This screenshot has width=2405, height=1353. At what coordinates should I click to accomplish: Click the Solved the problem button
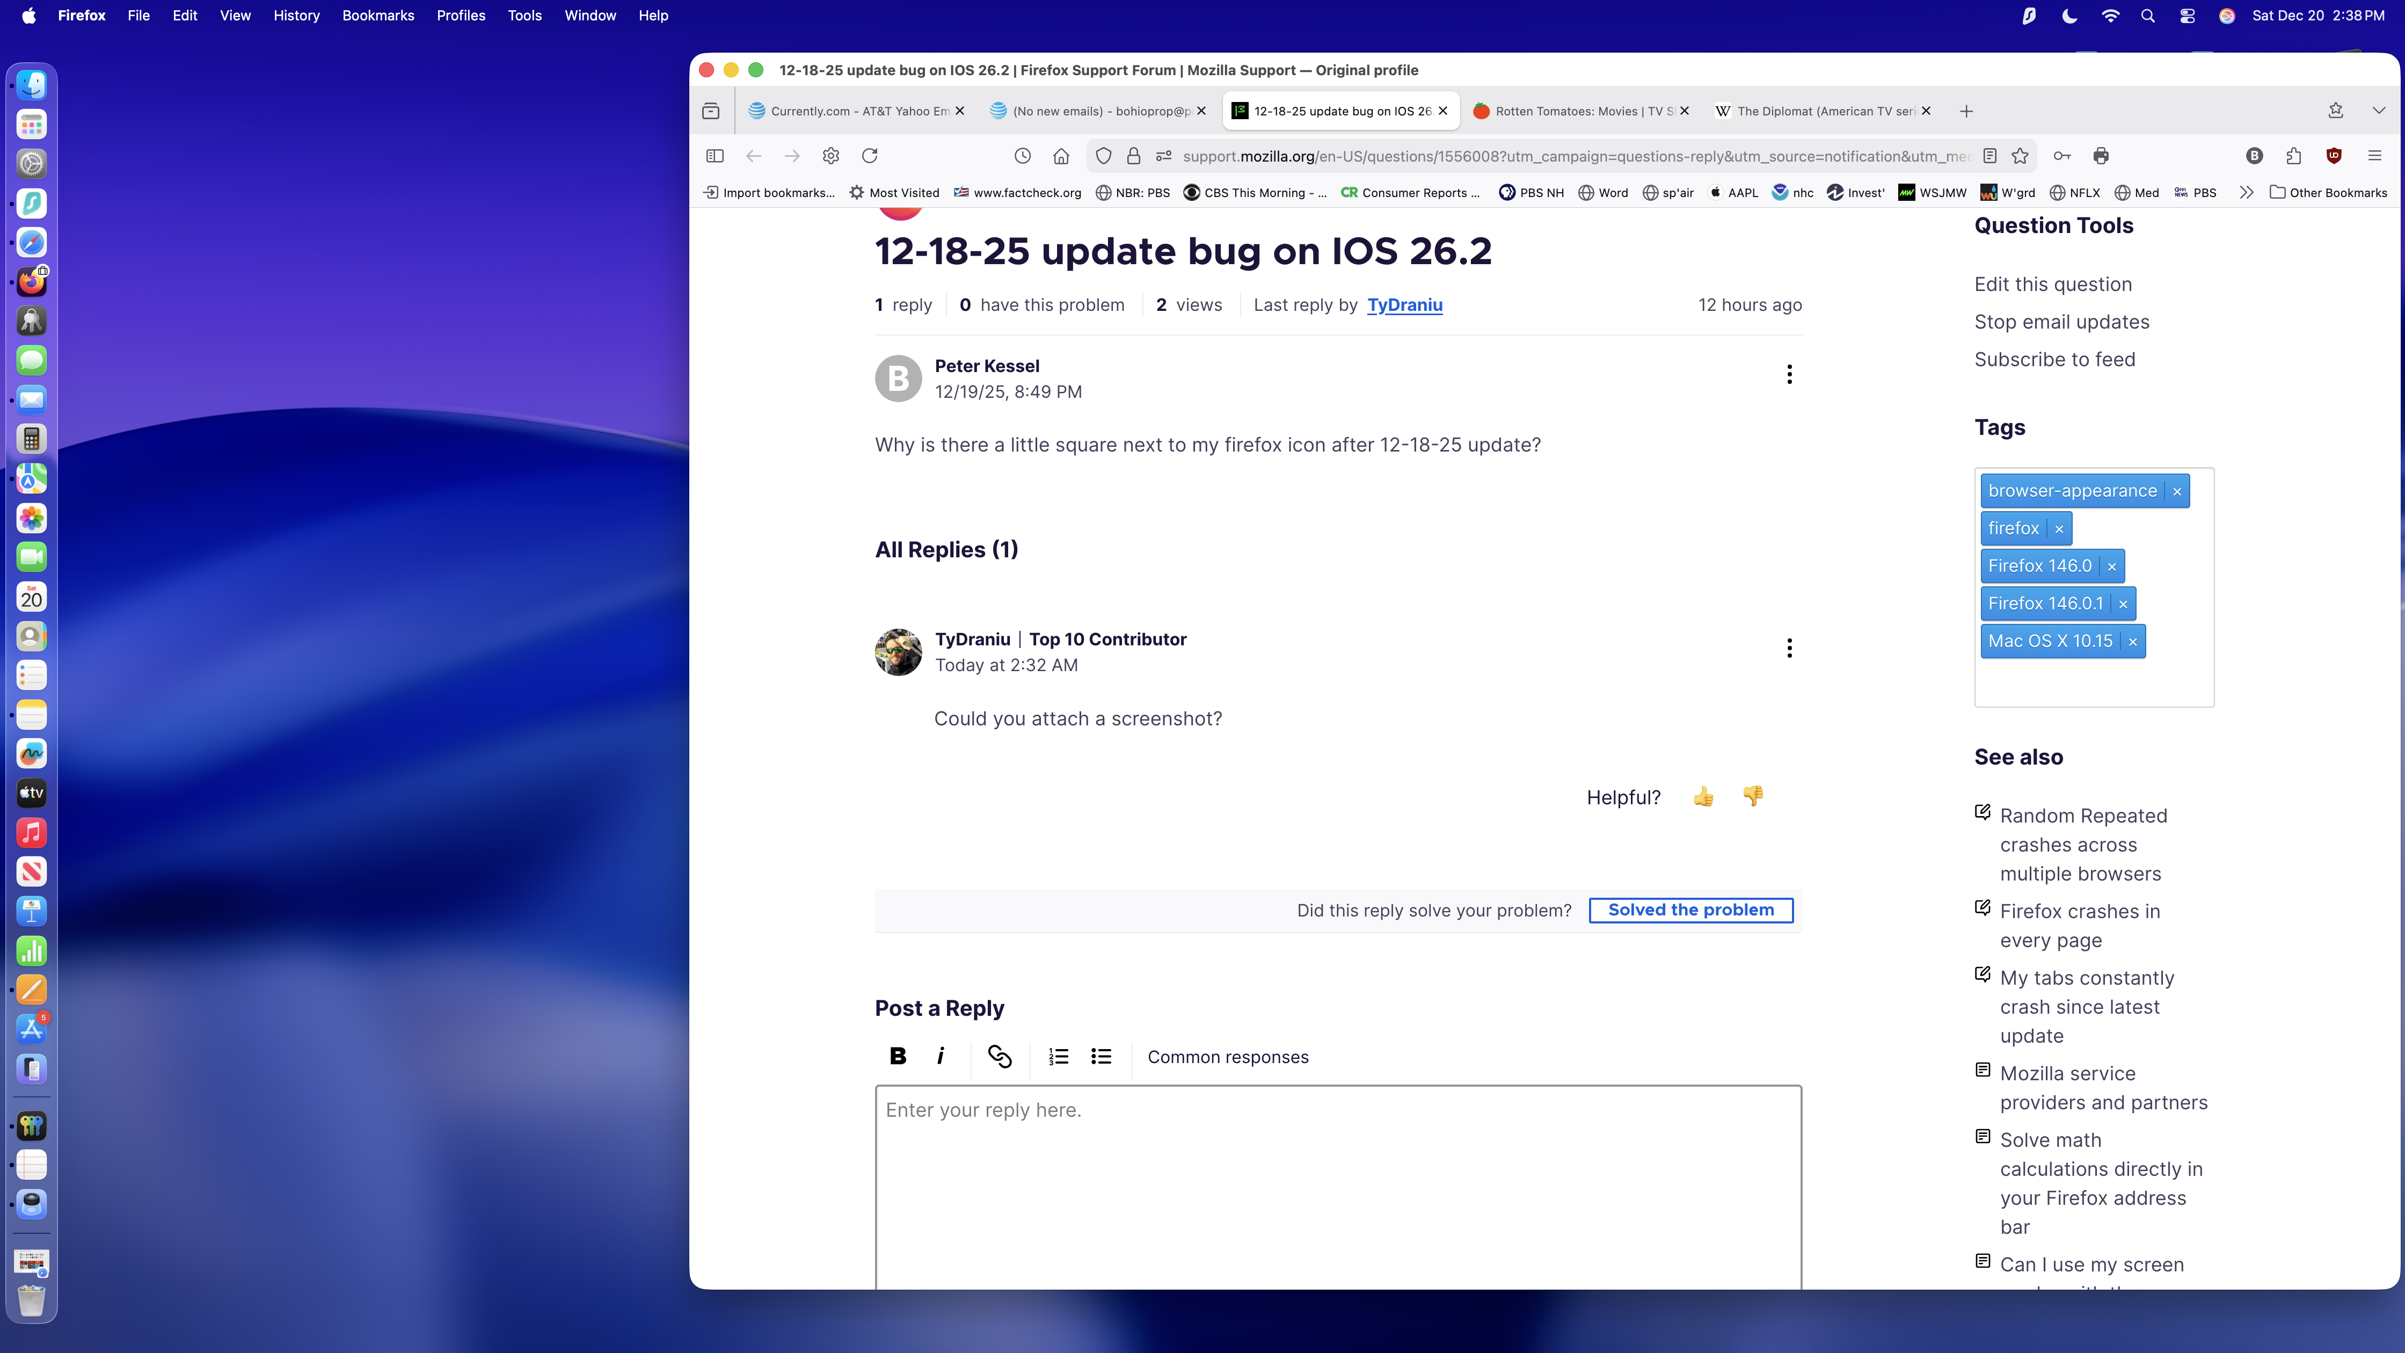point(1691,910)
